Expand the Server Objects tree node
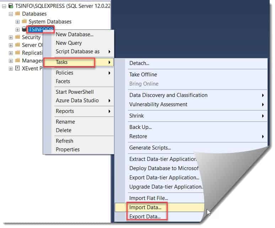This screenshot has height=228, width=275. point(11,45)
